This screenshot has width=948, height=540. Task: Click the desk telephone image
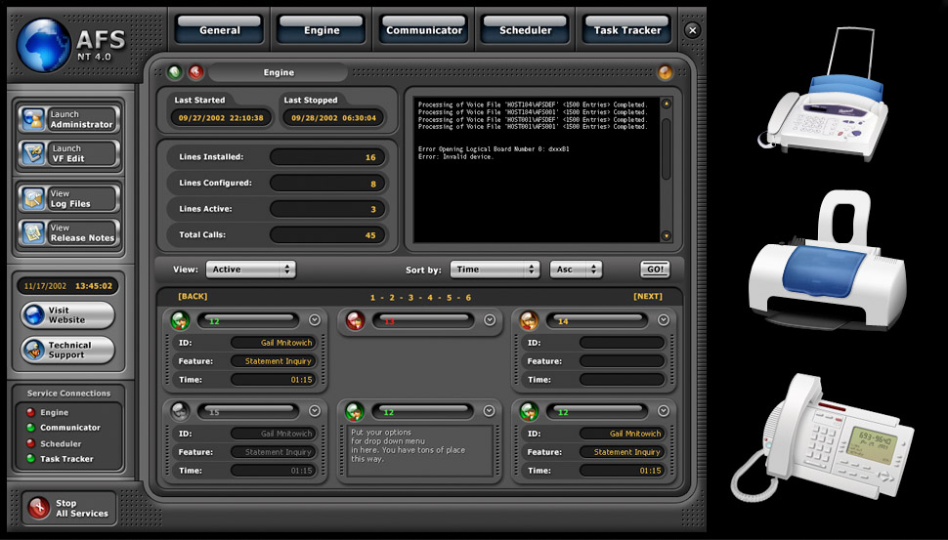tap(821, 436)
